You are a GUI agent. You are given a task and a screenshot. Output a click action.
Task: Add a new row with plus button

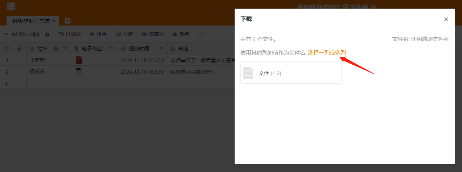pos(6,83)
